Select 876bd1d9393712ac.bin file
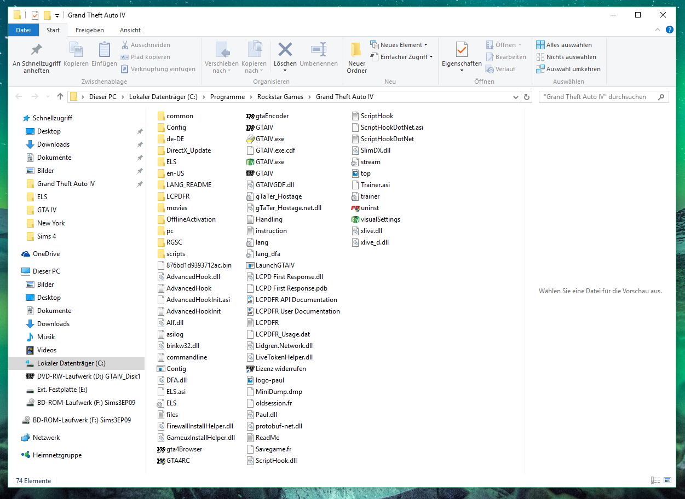 pyautogui.click(x=194, y=265)
